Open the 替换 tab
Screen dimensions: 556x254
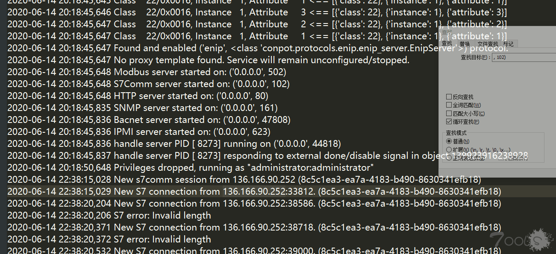point(465,44)
